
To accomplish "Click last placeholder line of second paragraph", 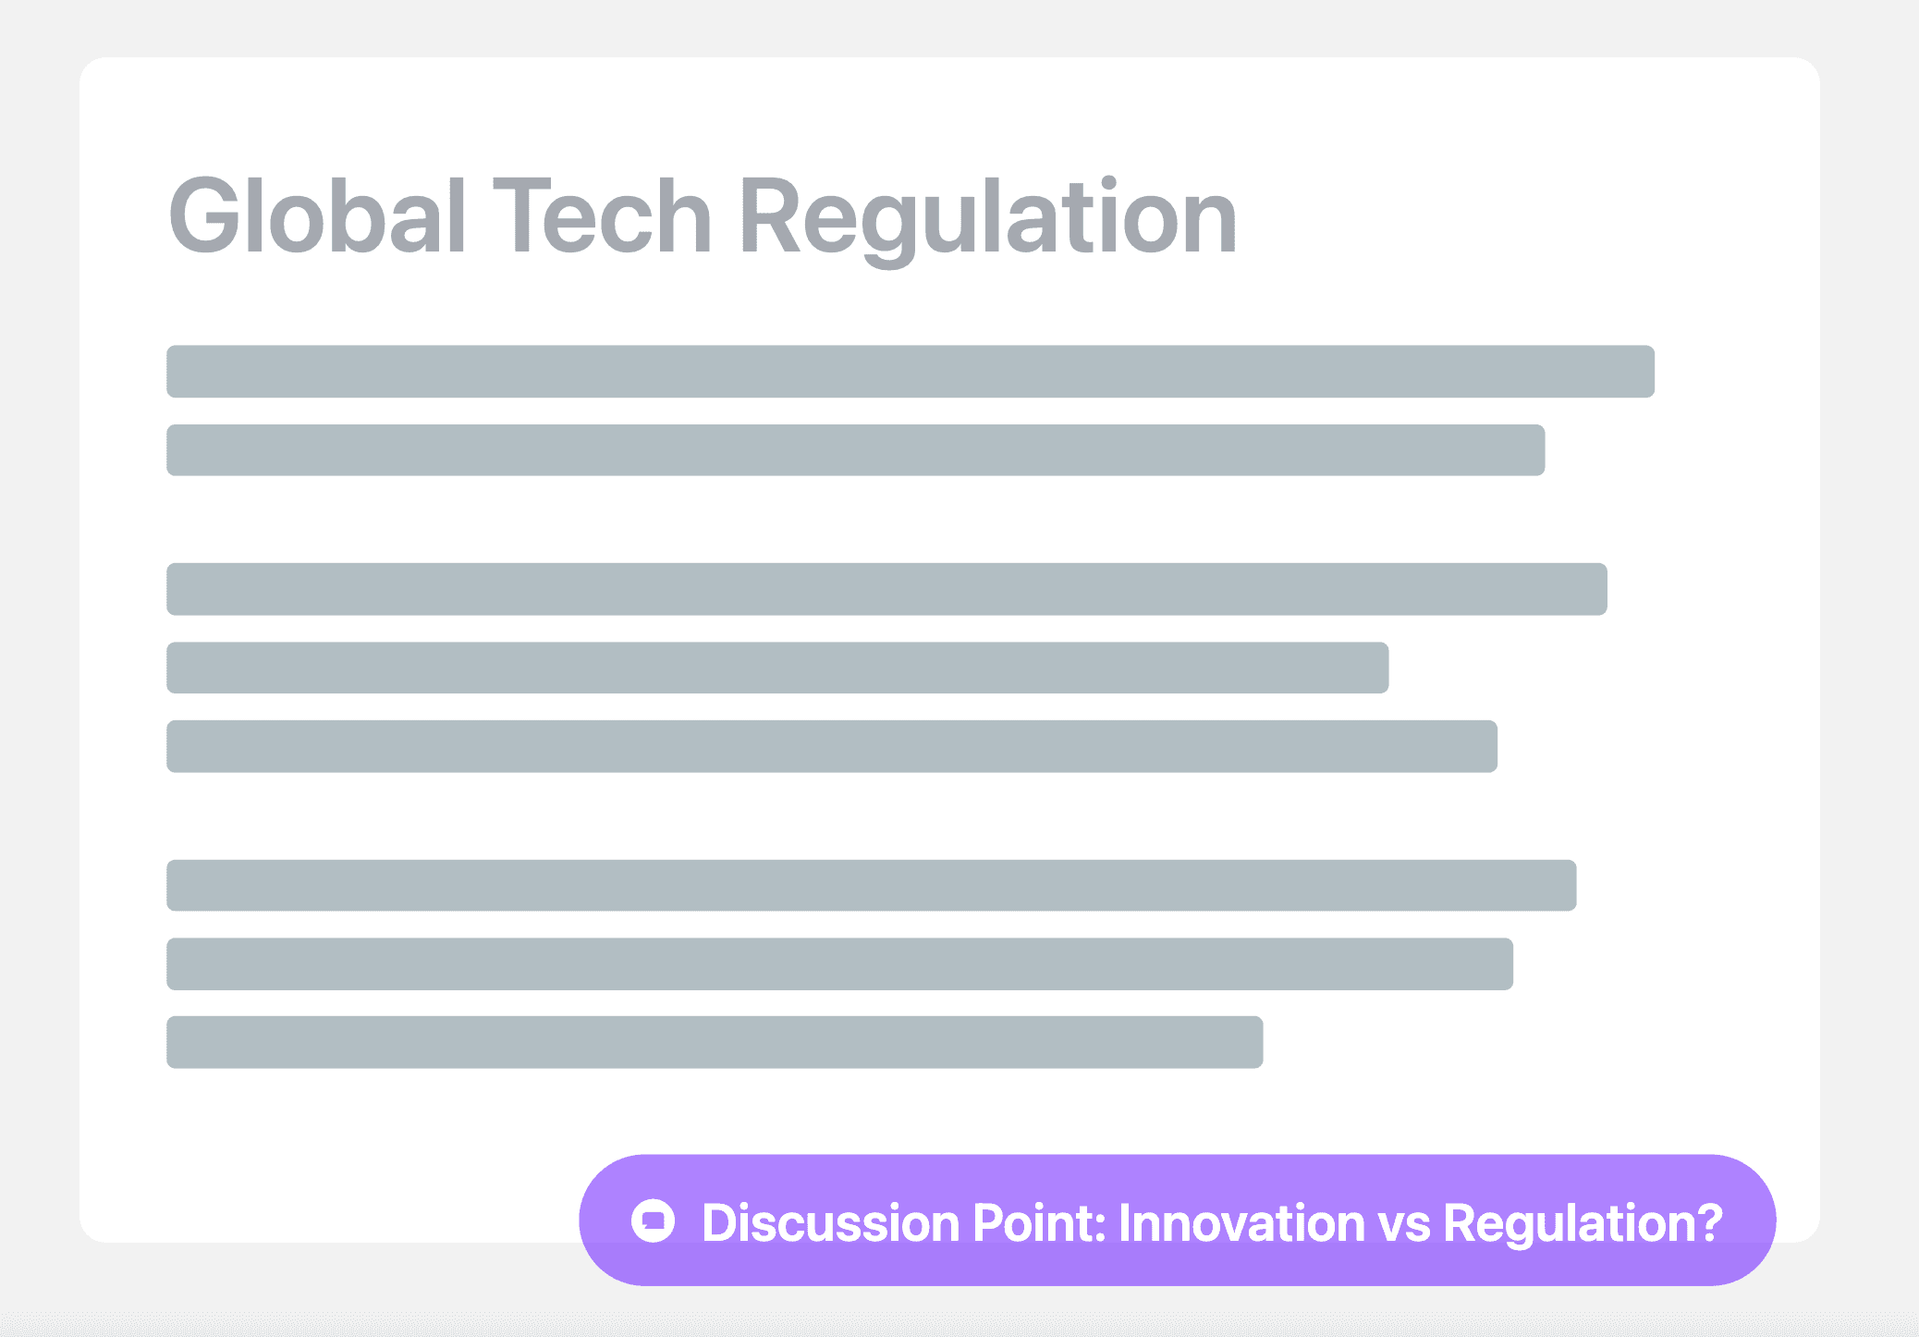I will (831, 746).
